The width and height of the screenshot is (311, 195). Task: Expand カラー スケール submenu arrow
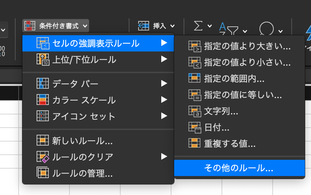pyautogui.click(x=164, y=100)
